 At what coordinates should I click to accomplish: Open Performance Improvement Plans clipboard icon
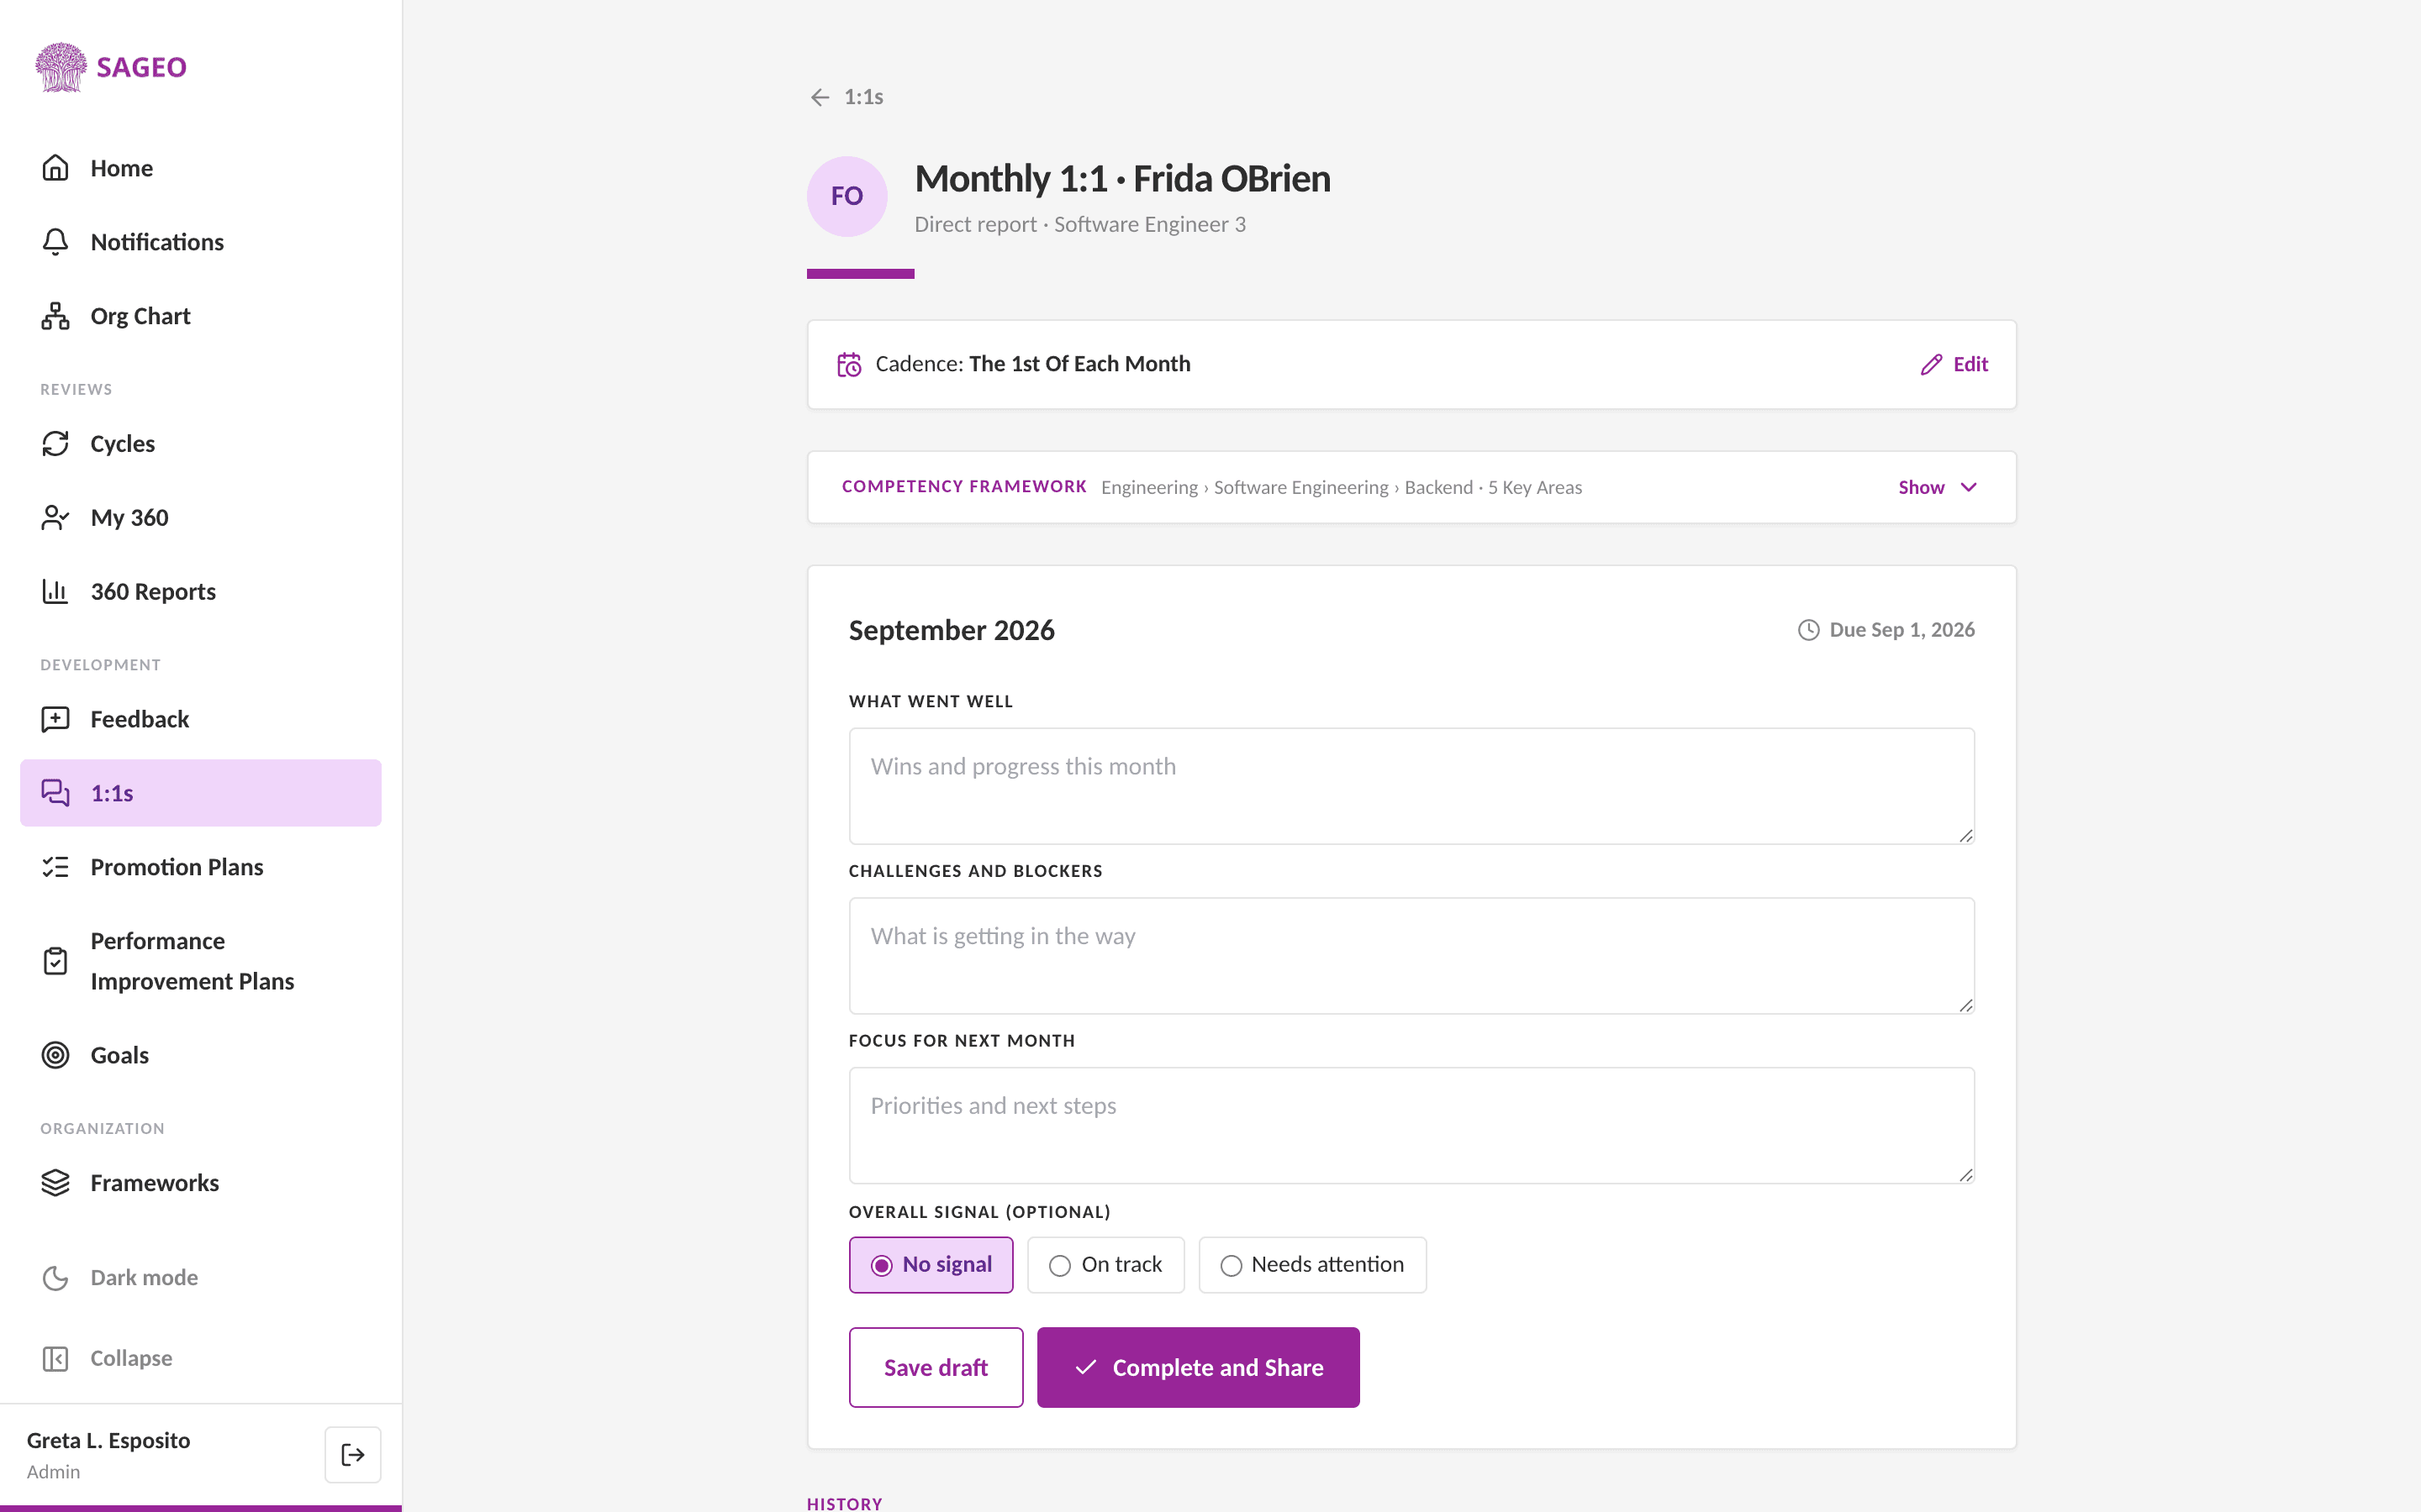[x=55, y=961]
